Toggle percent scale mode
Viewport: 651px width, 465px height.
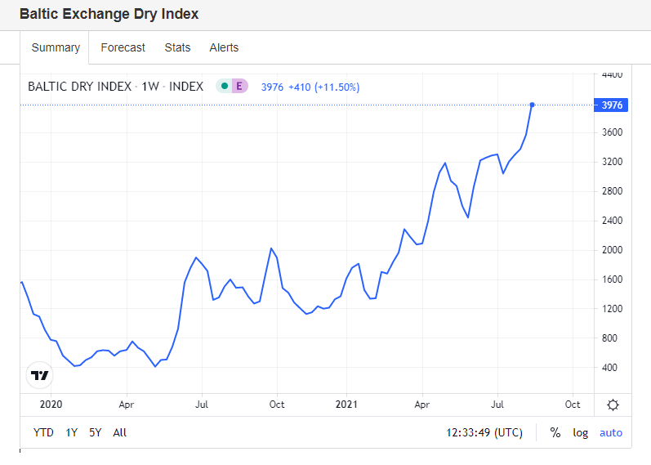click(x=555, y=432)
